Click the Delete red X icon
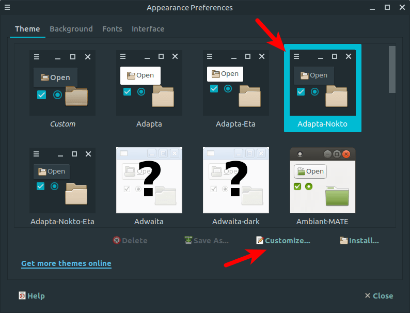Image resolution: width=410 pixels, height=313 pixels. coord(117,241)
